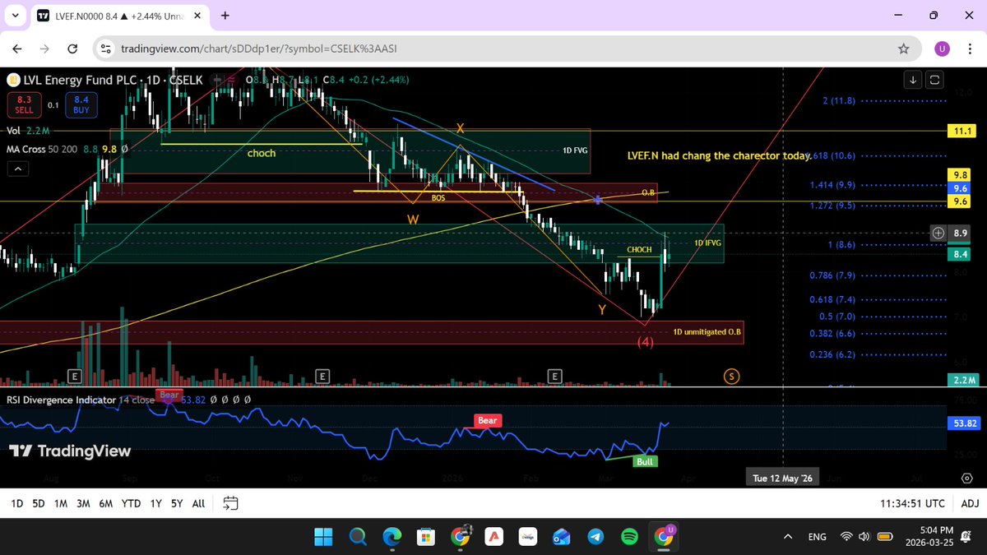Screen dimensions: 987x555
Task: Switch chart range to All
Action: tap(197, 502)
